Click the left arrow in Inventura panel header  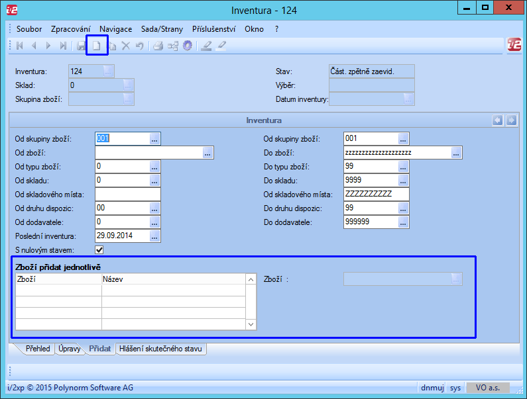click(497, 120)
